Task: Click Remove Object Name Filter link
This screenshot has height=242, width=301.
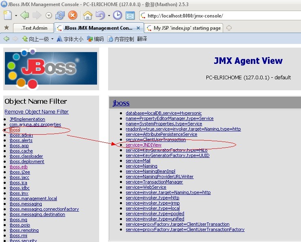Action: tap(36, 111)
